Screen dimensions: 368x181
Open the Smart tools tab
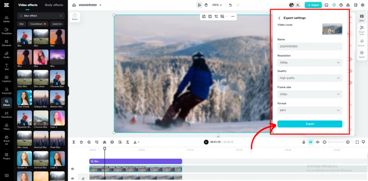362,31
